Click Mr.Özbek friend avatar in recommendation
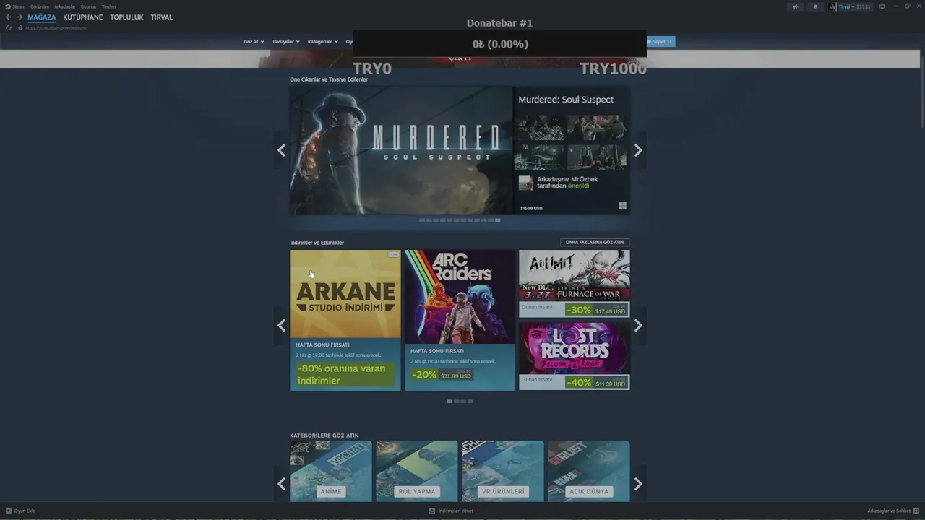925x520 pixels. click(526, 183)
